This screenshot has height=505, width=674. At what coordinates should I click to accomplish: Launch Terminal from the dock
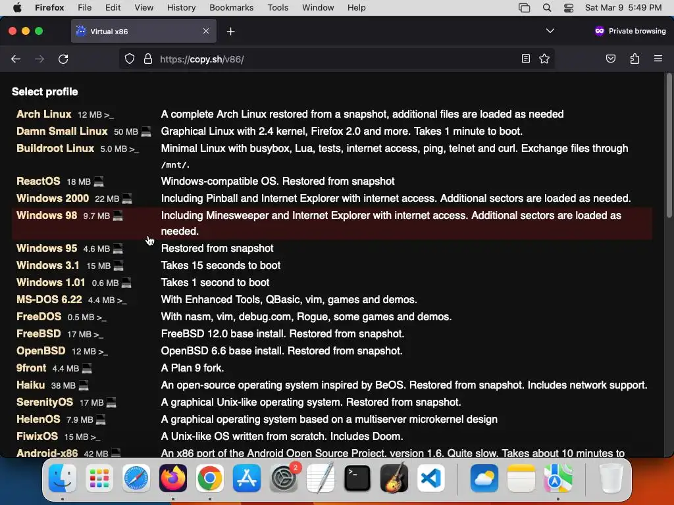[x=357, y=478]
